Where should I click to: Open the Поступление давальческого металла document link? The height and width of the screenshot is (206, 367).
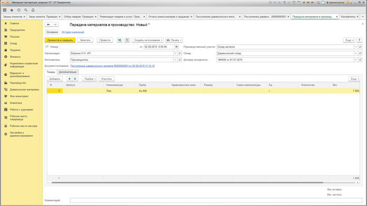coord(113,66)
